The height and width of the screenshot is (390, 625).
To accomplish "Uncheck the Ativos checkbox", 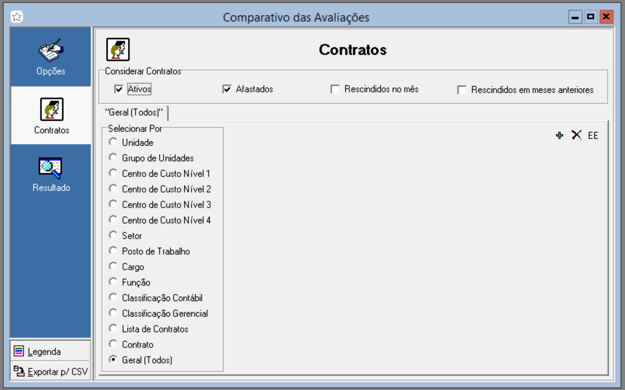I will [119, 90].
